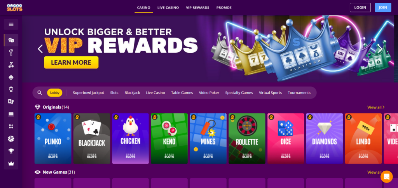The height and width of the screenshot is (188, 398).
Task: Click the Join button
Action: [x=383, y=8]
